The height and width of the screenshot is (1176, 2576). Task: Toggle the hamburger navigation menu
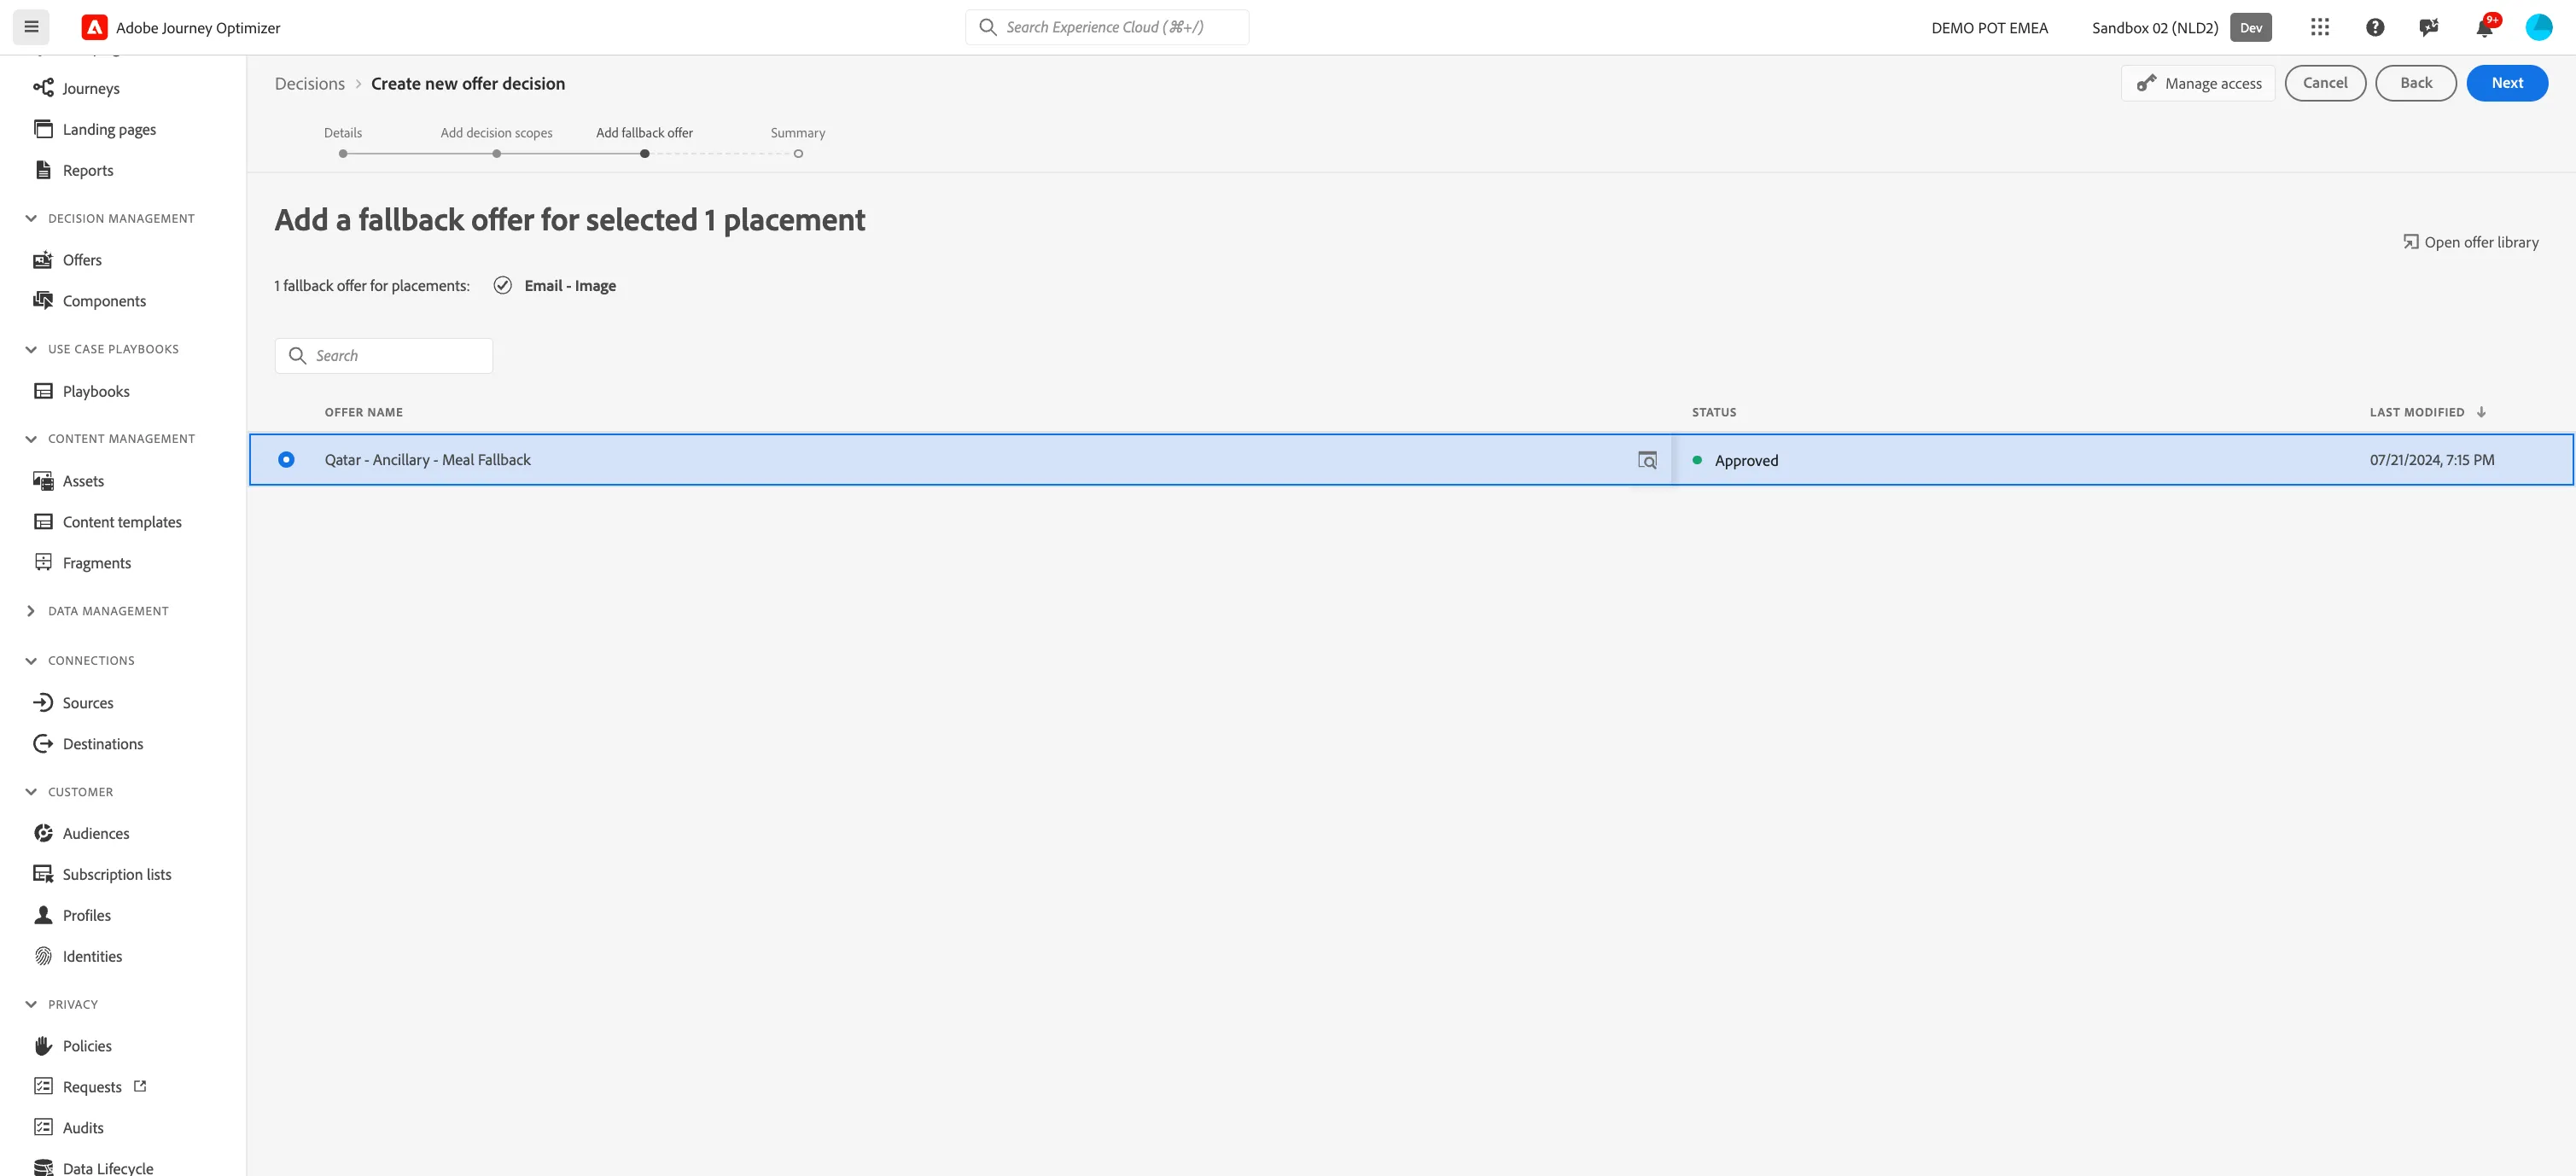31,27
